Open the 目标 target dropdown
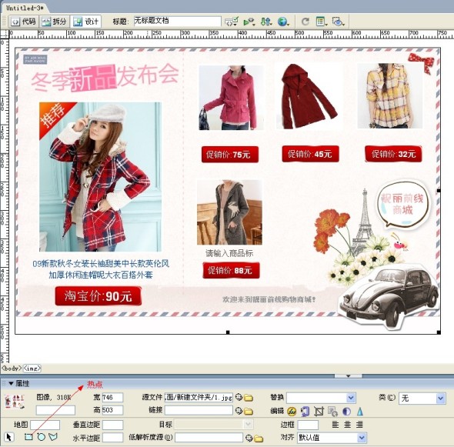 (248, 425)
